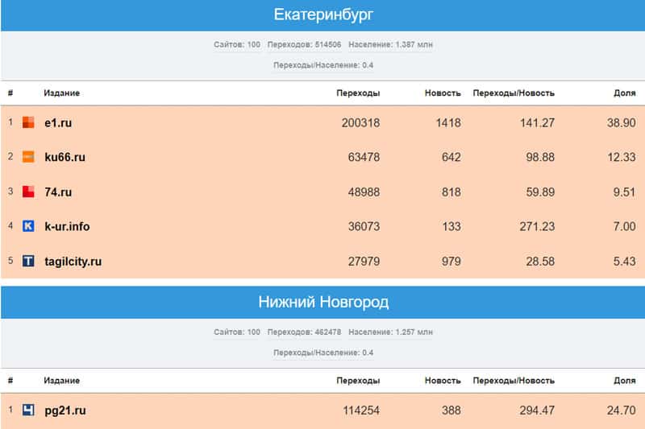Sort Нижний Новгород table by Доля column
Image resolution: width=645 pixels, height=429 pixels.
tap(624, 381)
